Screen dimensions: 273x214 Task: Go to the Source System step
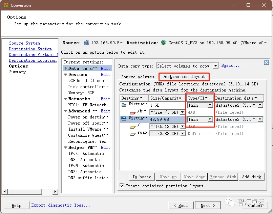tap(24, 43)
